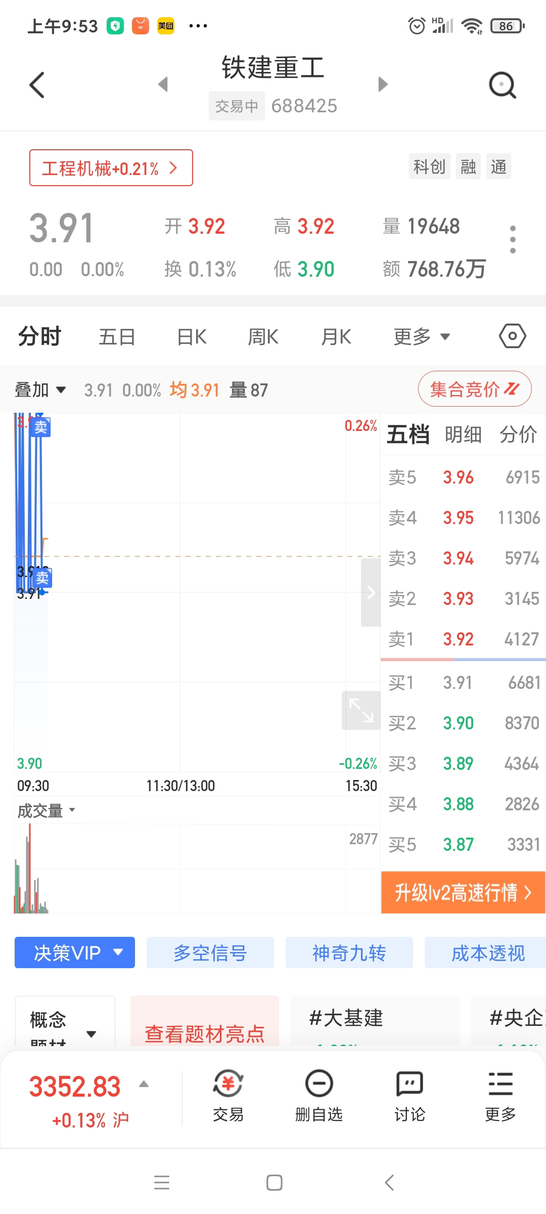Tap 升级lv2高速行情 upgrade banner
This screenshot has height=1214, width=546.
tap(463, 892)
